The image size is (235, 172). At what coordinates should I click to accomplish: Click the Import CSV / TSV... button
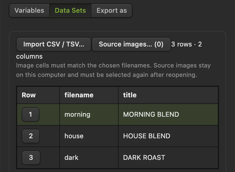(54, 44)
